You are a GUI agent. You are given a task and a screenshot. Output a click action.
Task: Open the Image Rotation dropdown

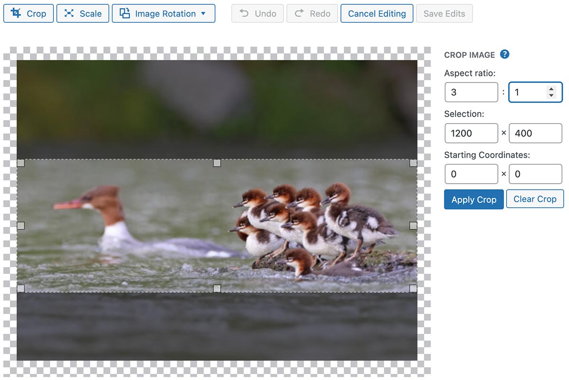tap(204, 13)
